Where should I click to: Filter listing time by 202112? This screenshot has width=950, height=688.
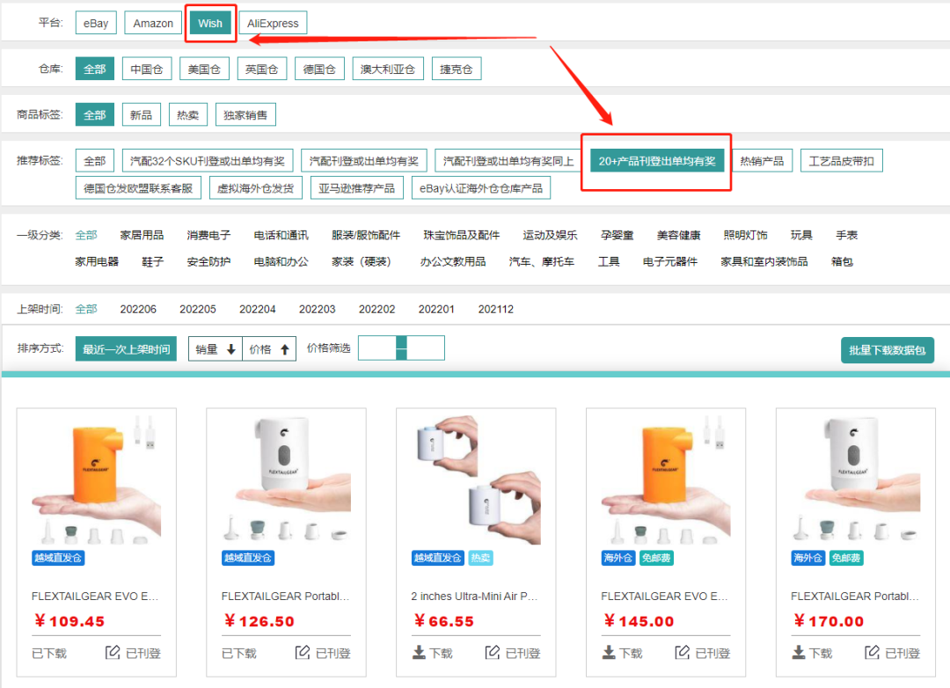click(x=495, y=309)
